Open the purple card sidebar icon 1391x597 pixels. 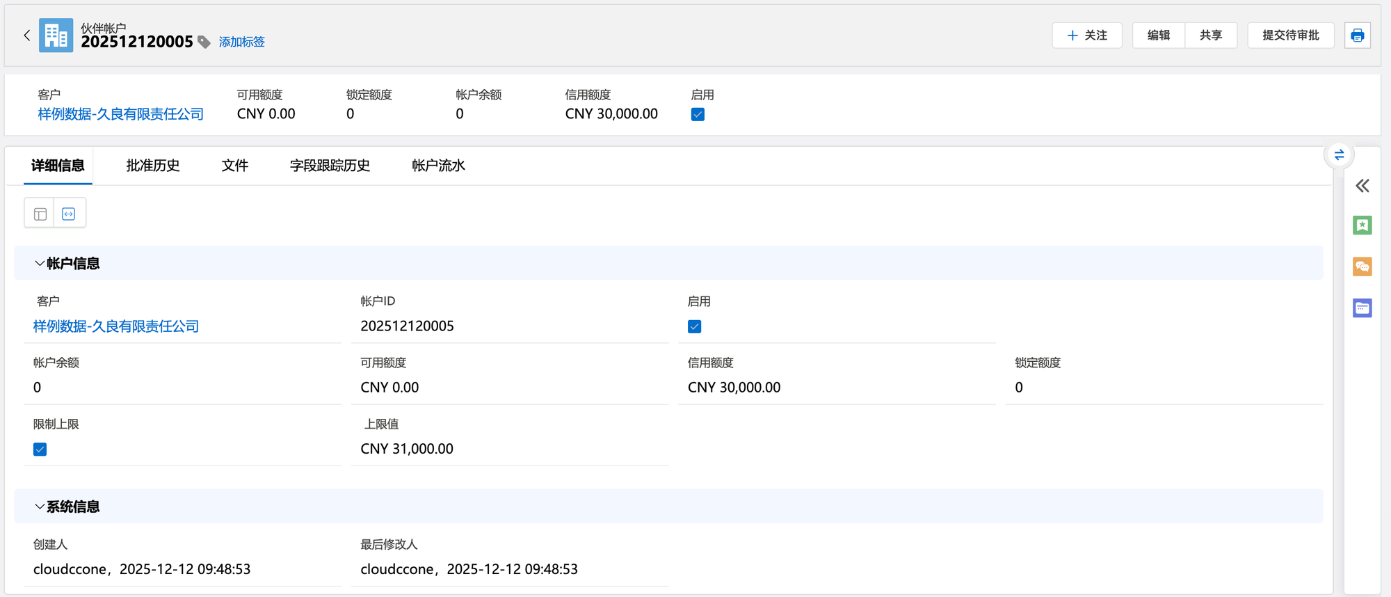(x=1362, y=308)
